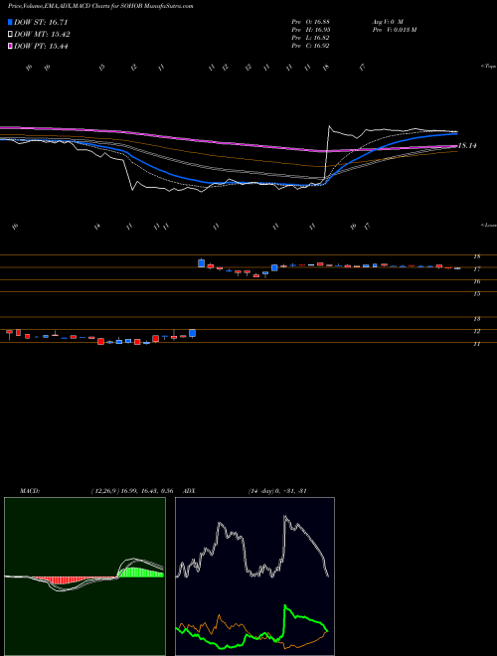Viewport: 497px width, 656px height.
Task: Click the 'Avg V: 0 M' volume text
Action: pyautogui.click(x=388, y=22)
